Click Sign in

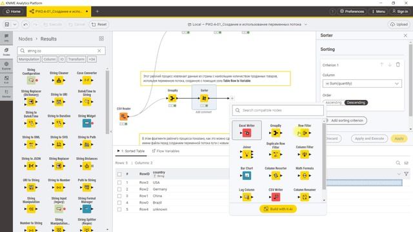(400, 12)
